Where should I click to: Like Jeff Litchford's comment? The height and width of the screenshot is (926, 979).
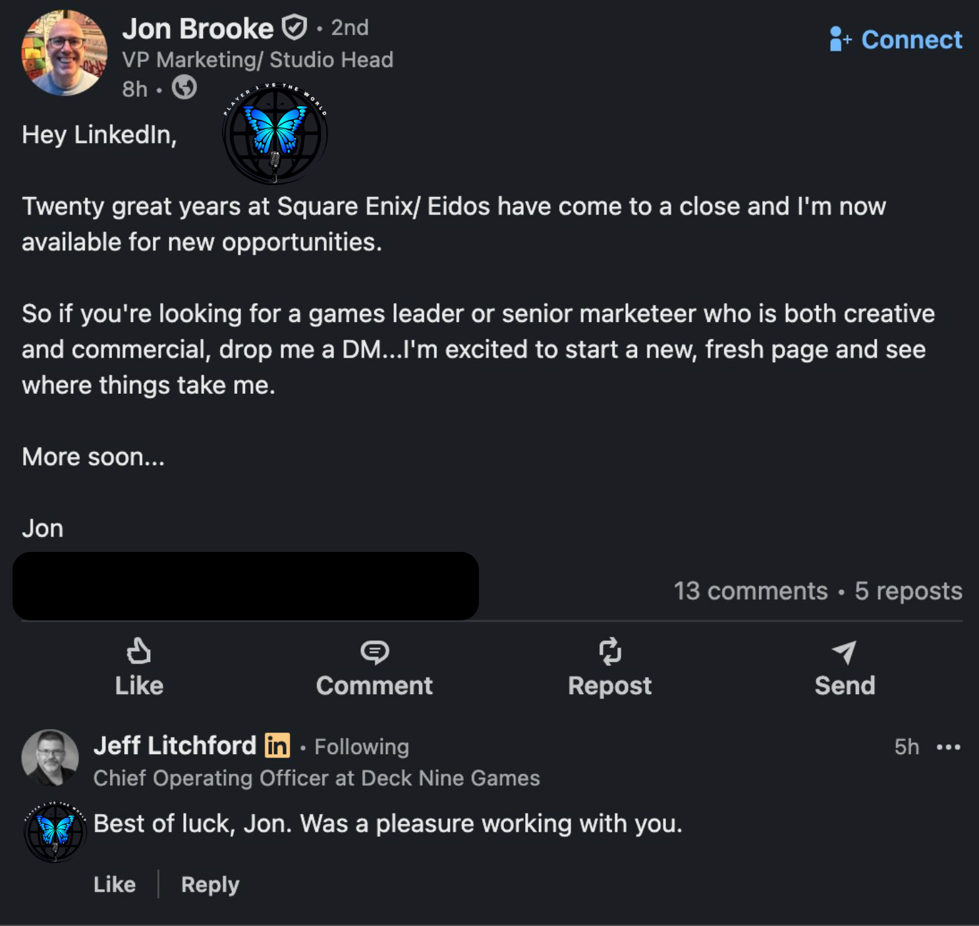115,884
